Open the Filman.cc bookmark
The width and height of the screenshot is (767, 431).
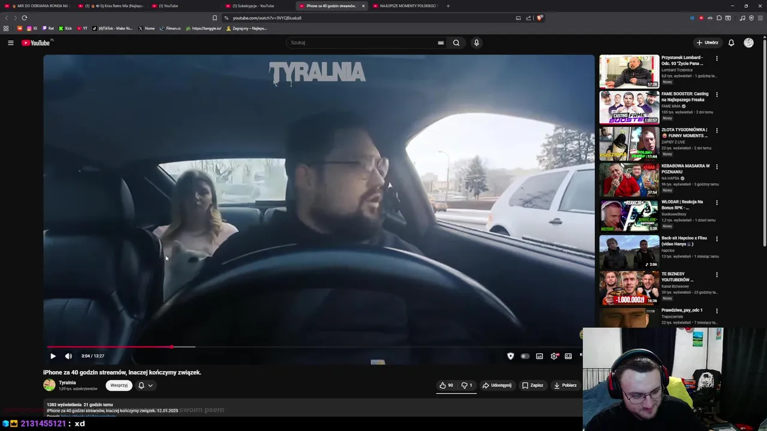170,28
